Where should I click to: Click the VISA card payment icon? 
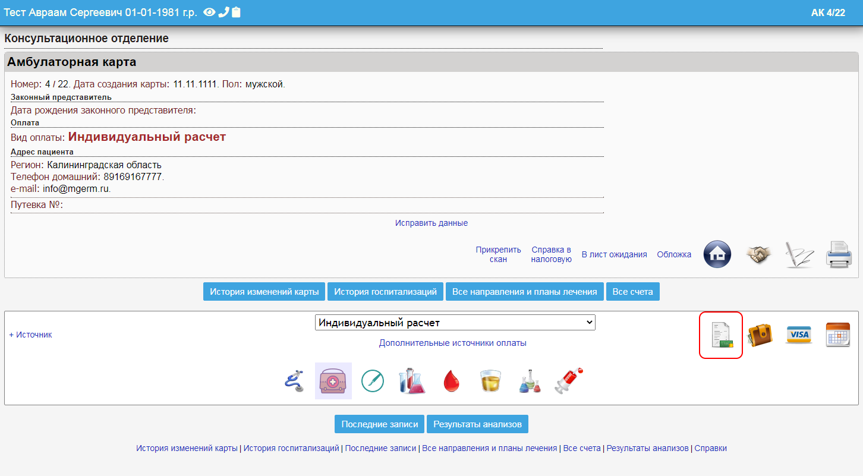point(799,335)
